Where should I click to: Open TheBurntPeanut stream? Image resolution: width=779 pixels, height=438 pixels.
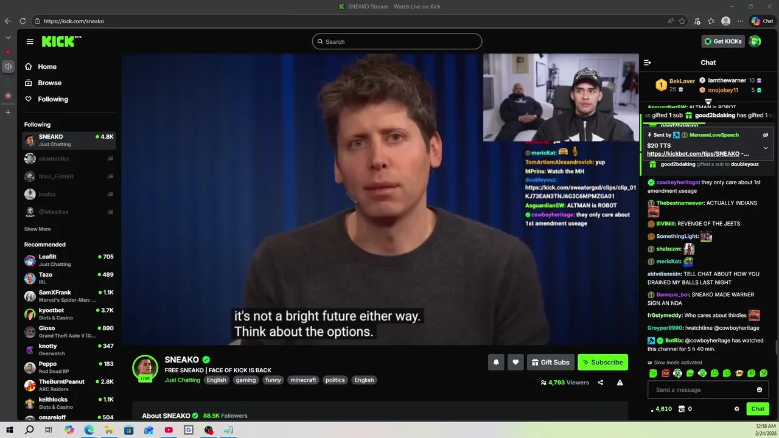[69, 385]
